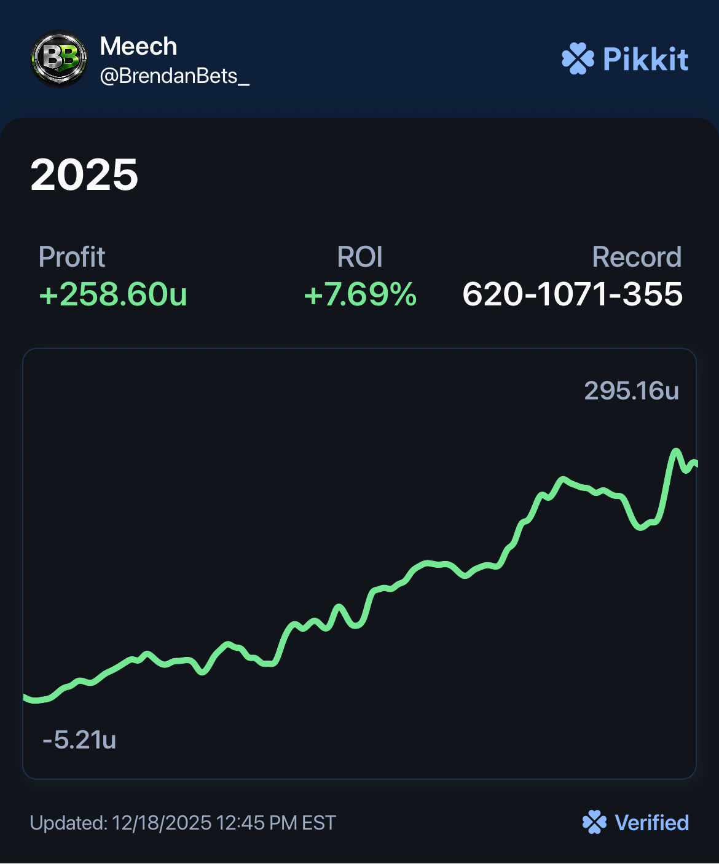The width and height of the screenshot is (719, 864).
Task: Click the Pikkit brand wordmark
Action: (x=645, y=60)
